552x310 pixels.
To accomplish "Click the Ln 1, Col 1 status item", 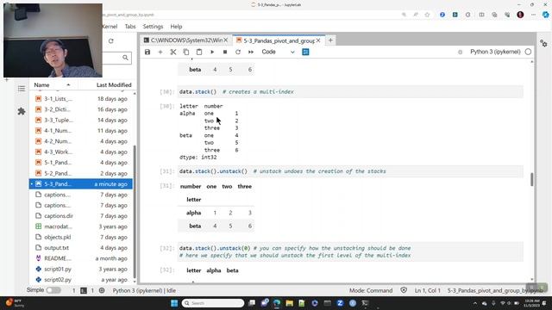I will [428, 291].
